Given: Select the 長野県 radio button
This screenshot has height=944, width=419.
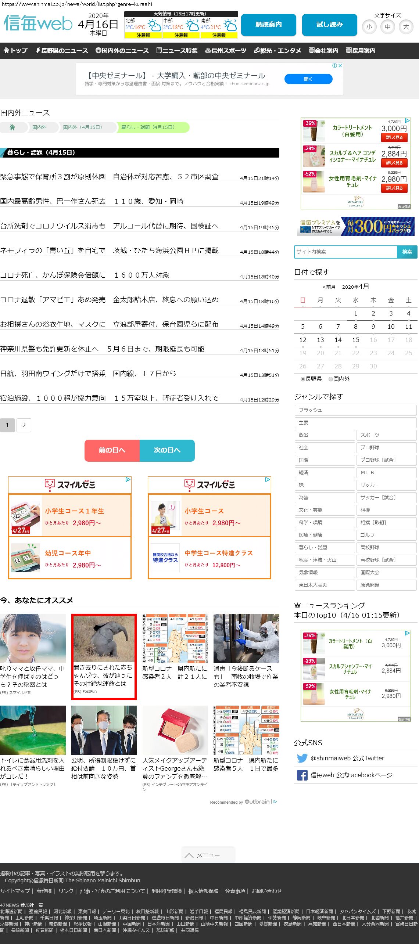Looking at the screenshot, I should [303, 379].
